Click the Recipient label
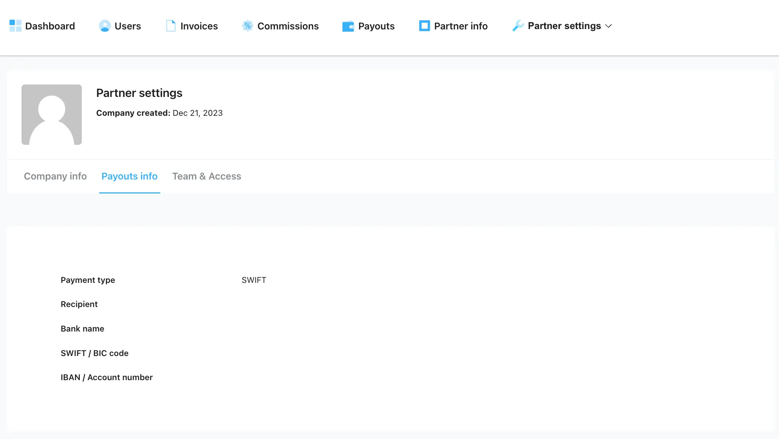Viewport: 779px width, 439px height. tap(79, 304)
